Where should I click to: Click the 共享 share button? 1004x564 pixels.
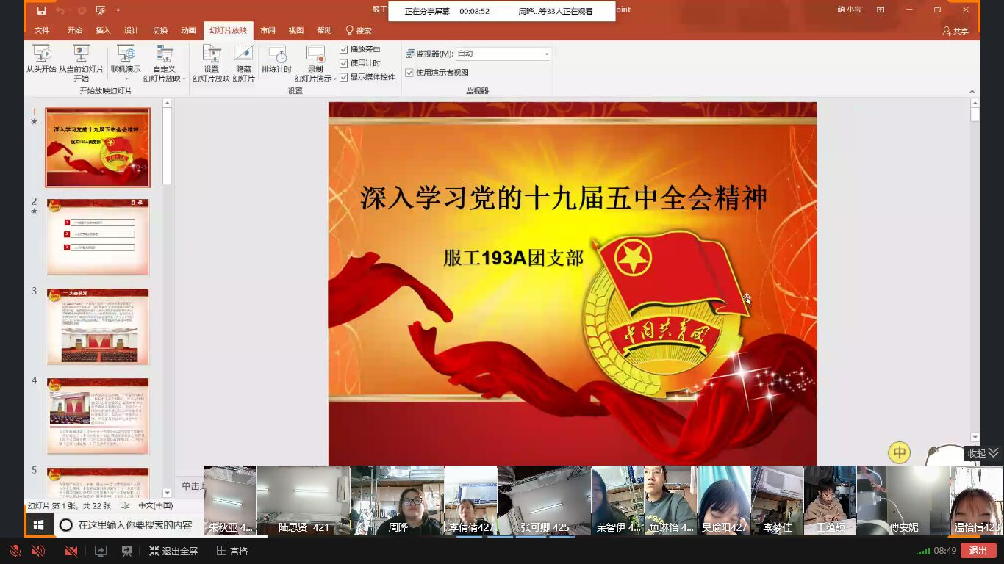[955, 32]
